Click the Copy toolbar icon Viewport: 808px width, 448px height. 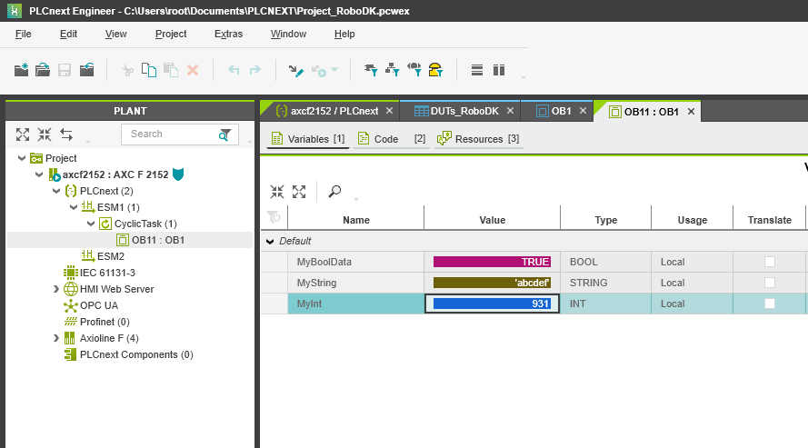149,70
